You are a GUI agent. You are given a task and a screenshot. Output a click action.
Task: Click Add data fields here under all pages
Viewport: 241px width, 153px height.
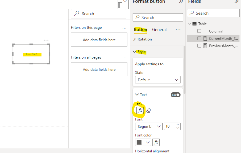click(99, 69)
